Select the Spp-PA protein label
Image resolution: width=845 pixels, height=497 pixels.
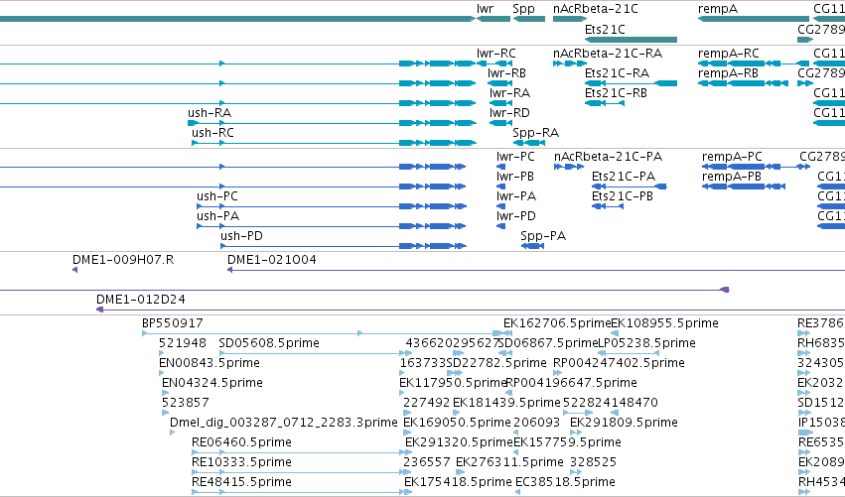coord(543,236)
